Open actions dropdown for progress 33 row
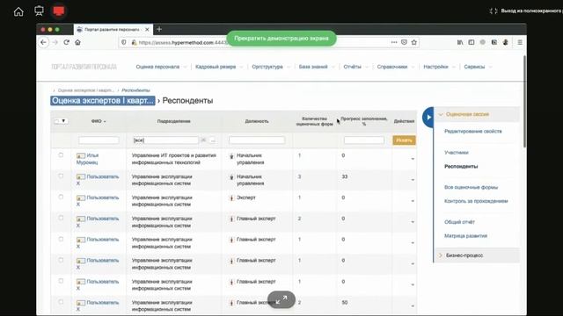This screenshot has height=316, width=563. pyautogui.click(x=413, y=180)
